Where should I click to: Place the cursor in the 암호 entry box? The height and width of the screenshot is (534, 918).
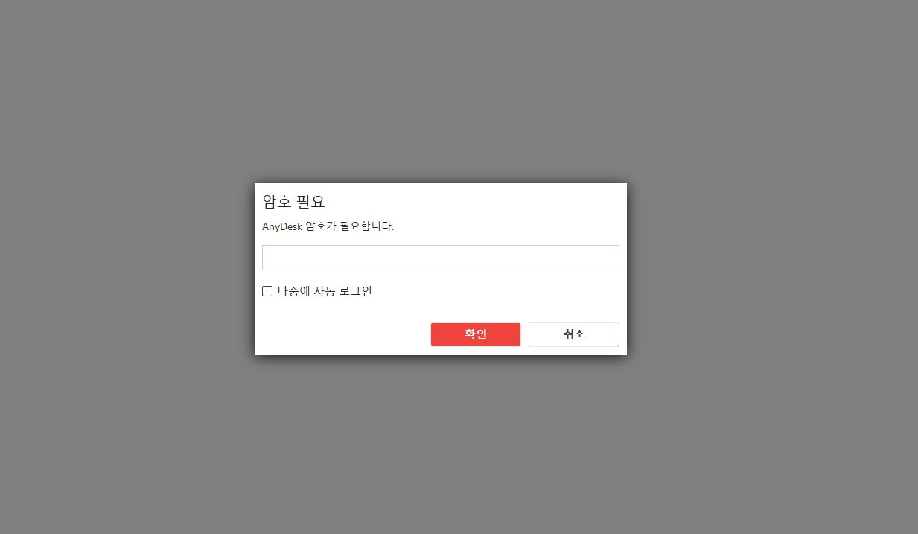pyautogui.click(x=440, y=258)
